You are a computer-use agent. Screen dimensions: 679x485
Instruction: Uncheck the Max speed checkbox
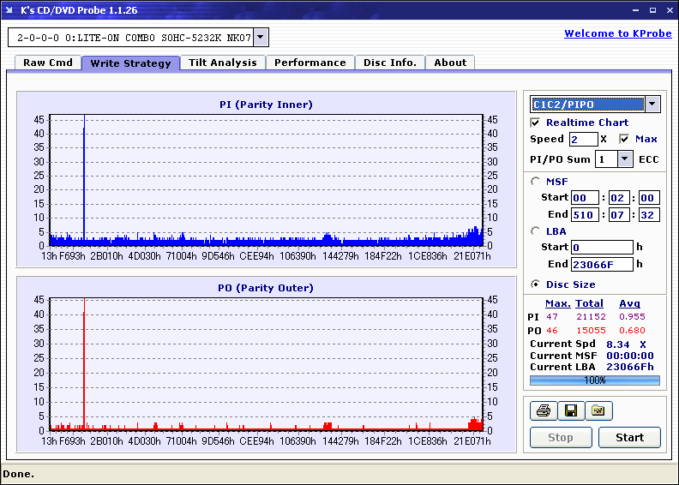click(624, 139)
